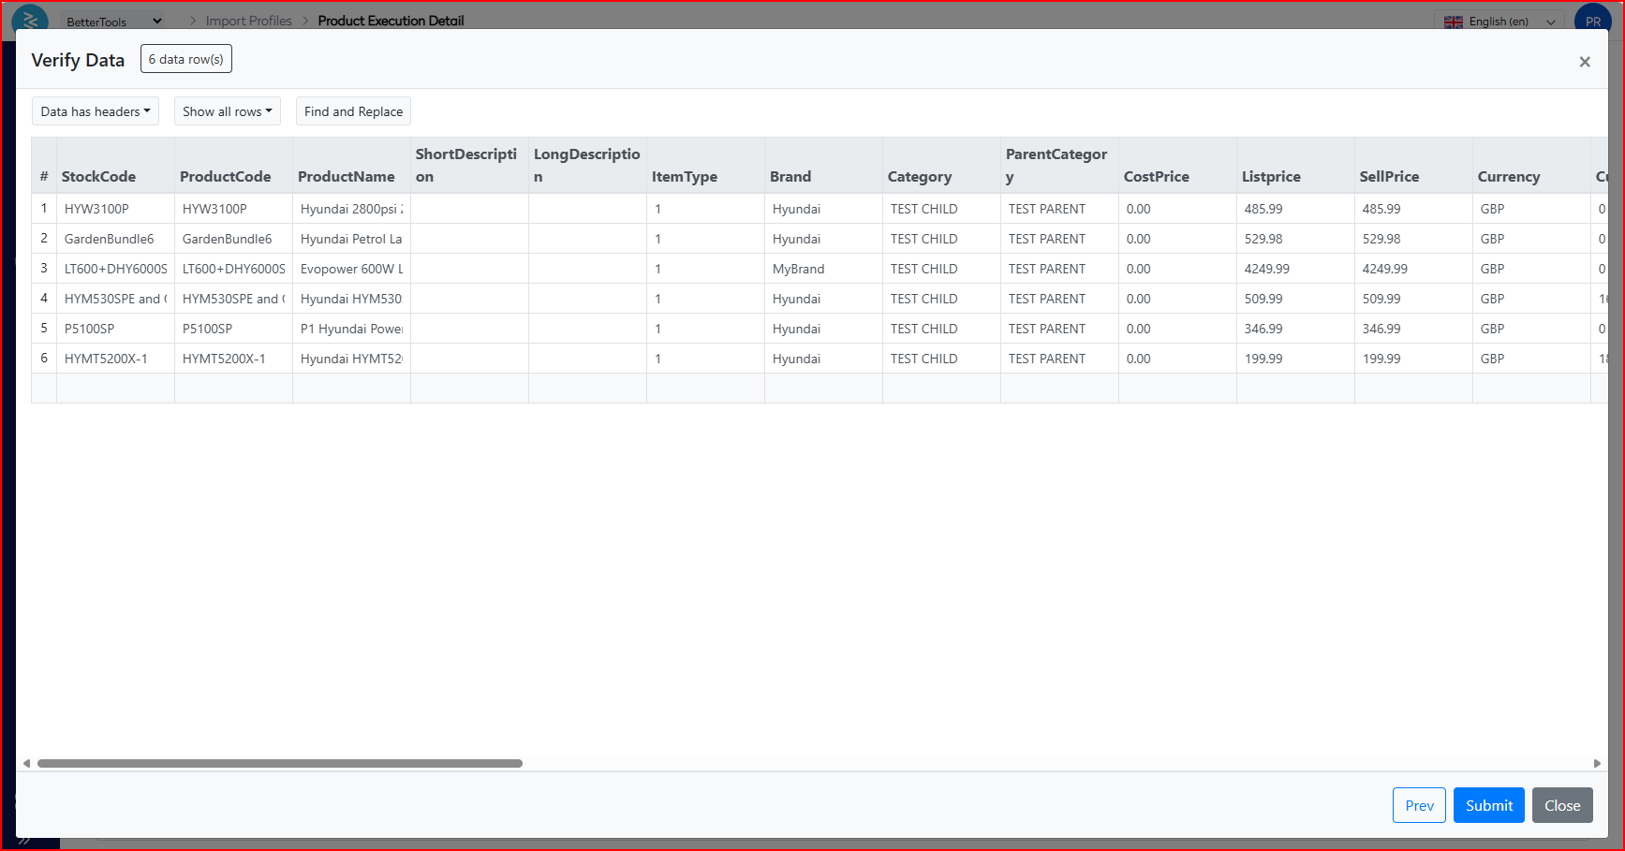Click the horizontal scrollbar right arrow
The height and width of the screenshot is (851, 1625).
tap(1597, 764)
